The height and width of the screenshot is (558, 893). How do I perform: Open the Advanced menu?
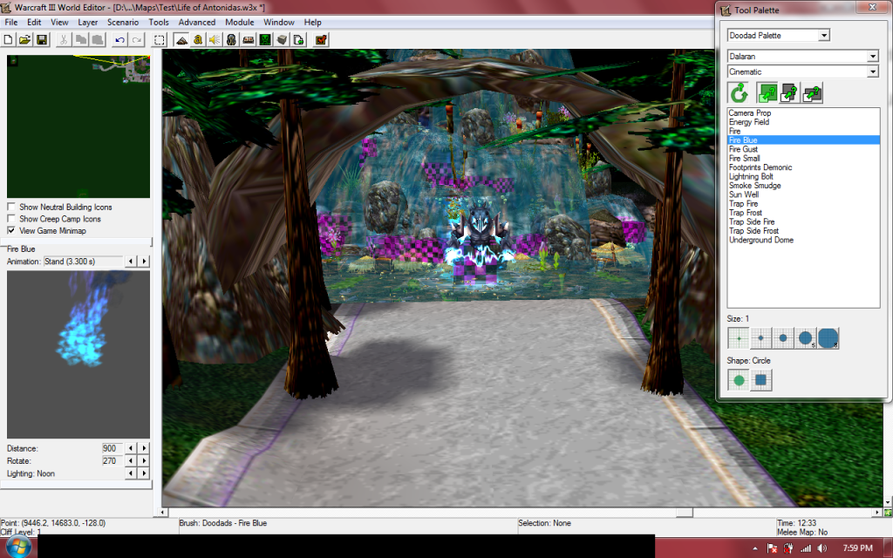tap(197, 22)
